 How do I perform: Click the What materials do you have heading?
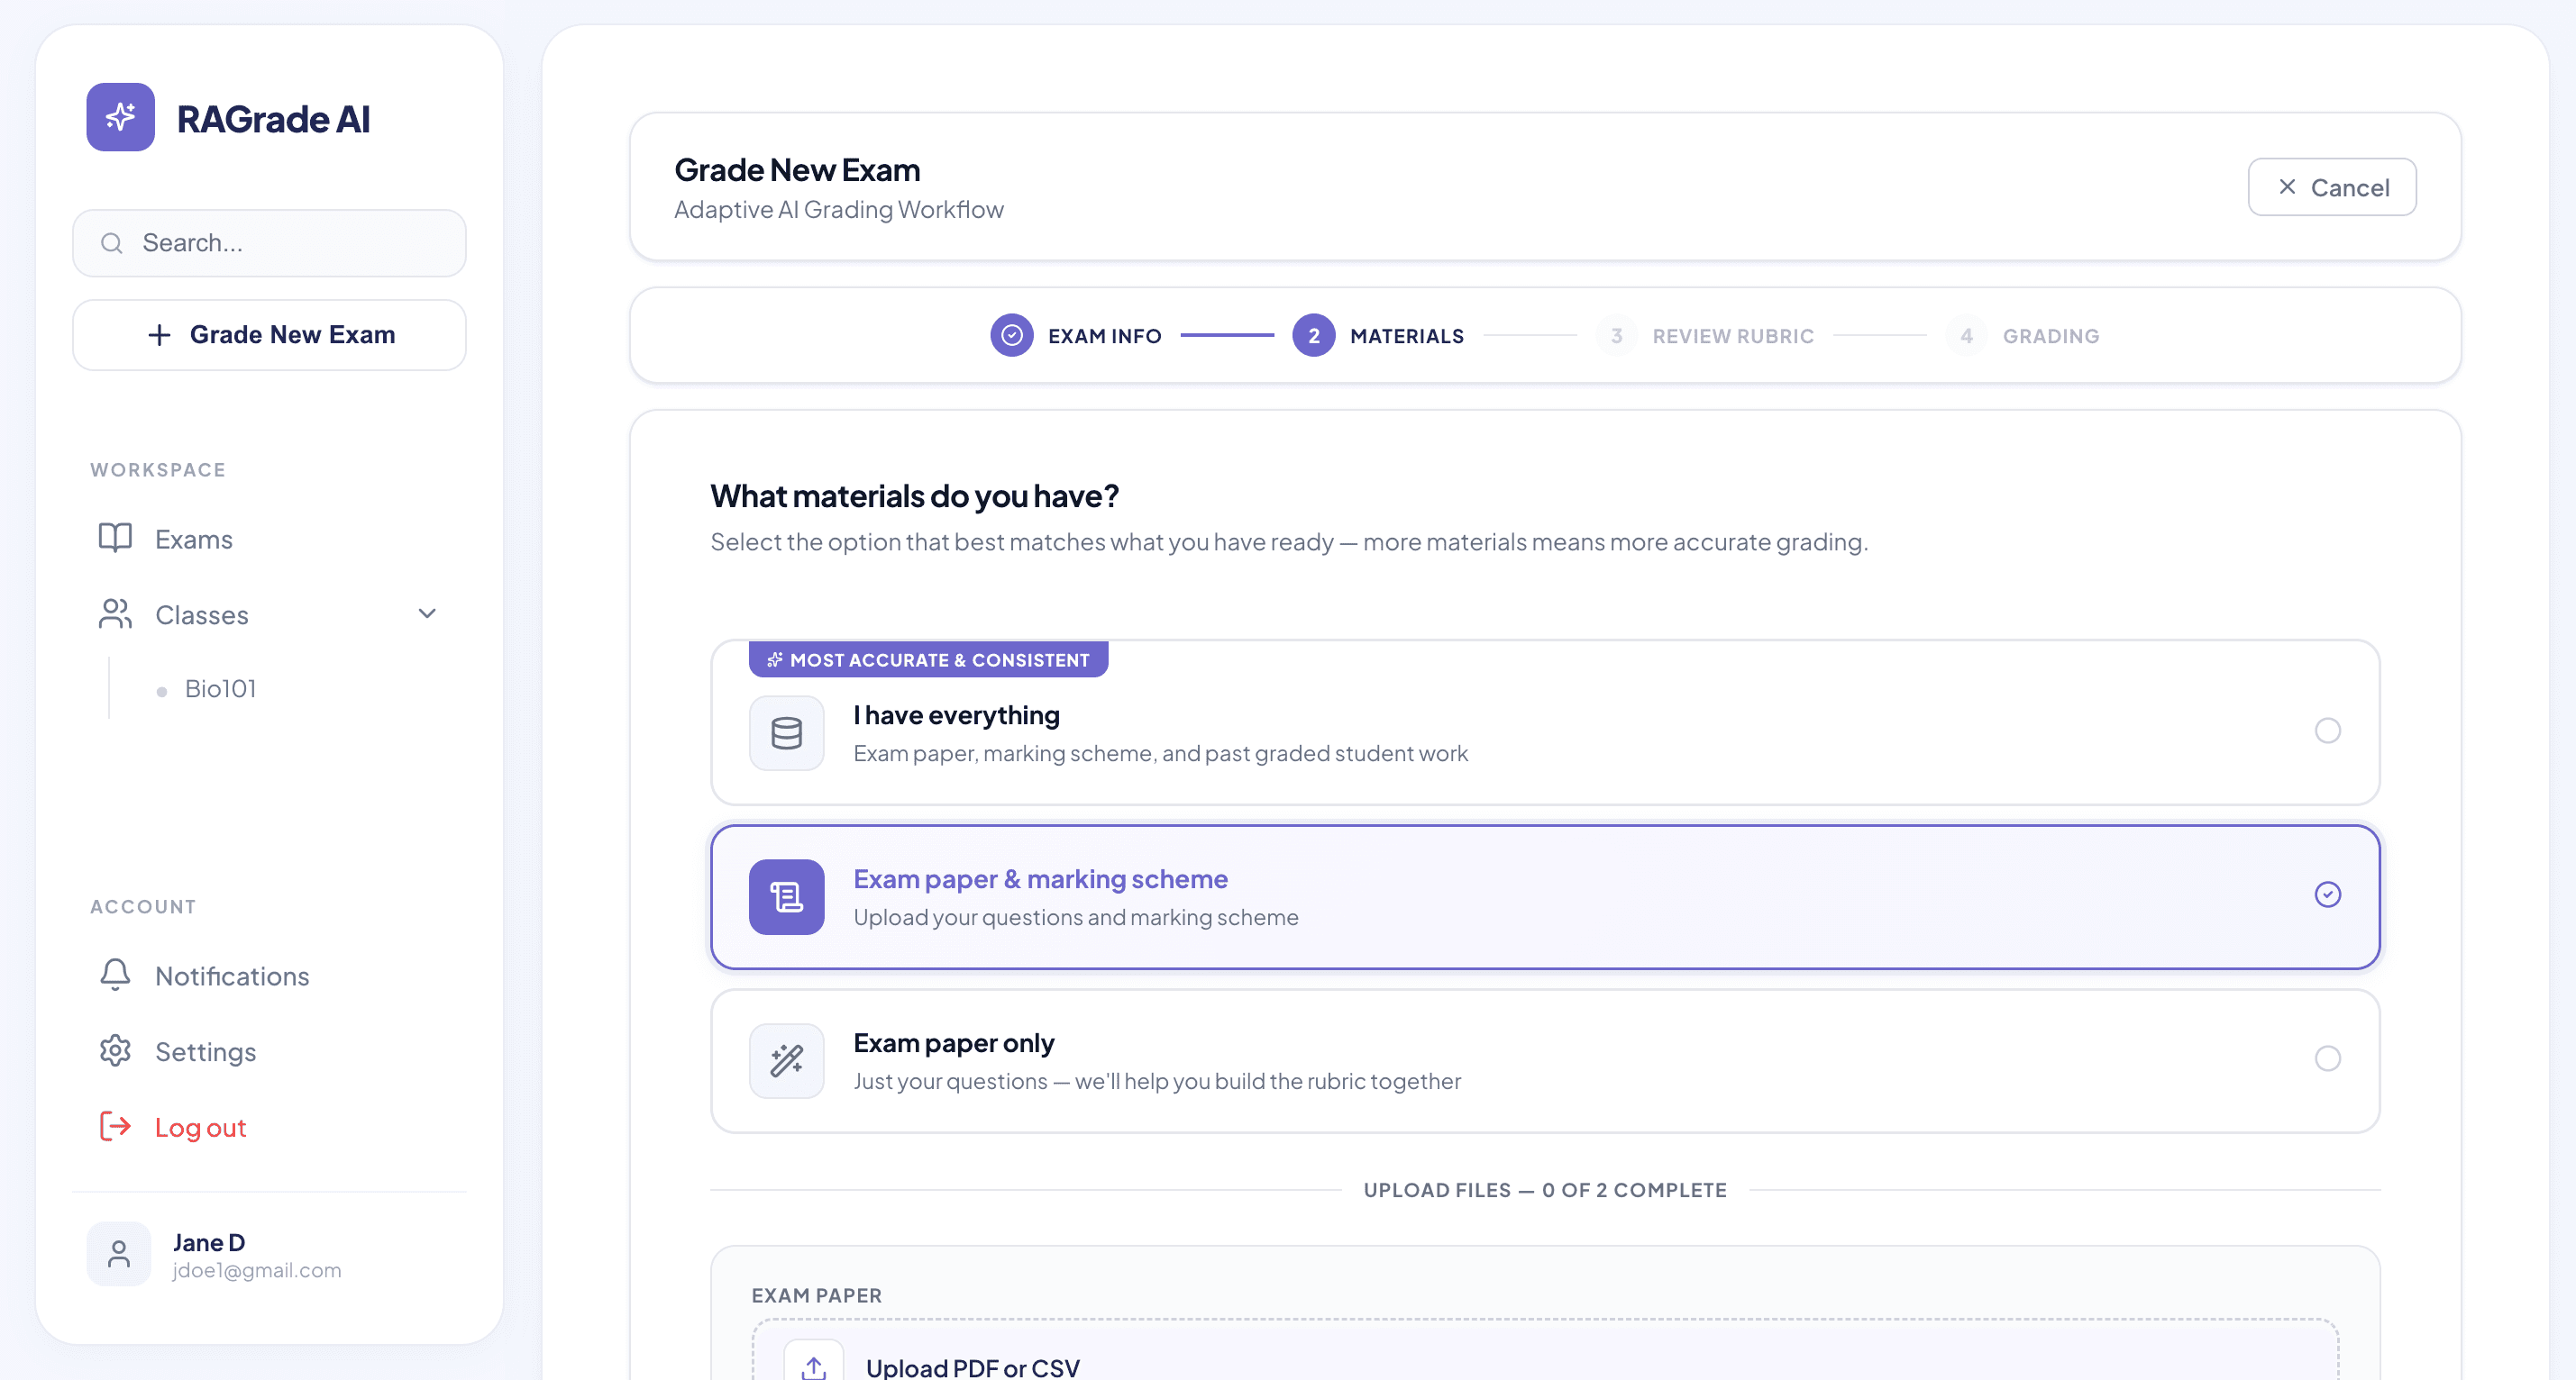click(x=914, y=495)
